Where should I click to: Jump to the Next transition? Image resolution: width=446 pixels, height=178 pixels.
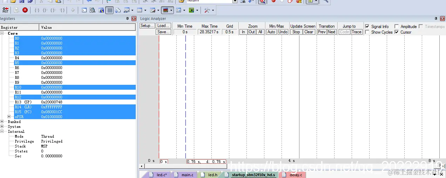click(x=332, y=32)
